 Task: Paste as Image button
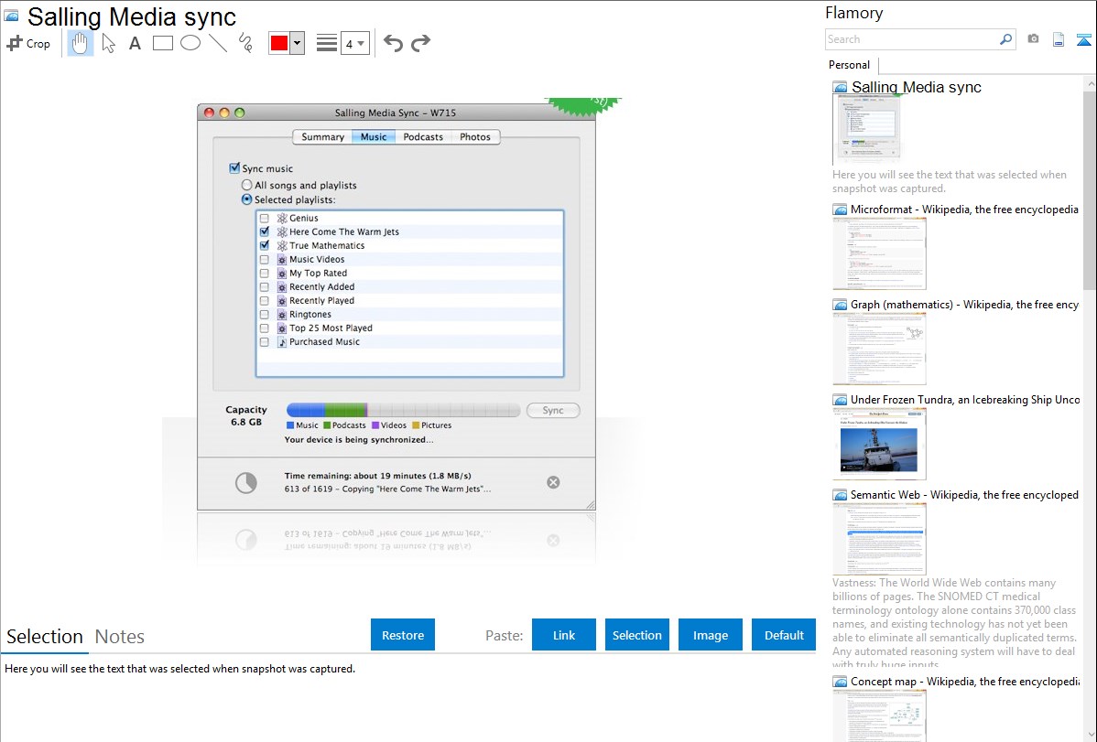[x=710, y=635]
